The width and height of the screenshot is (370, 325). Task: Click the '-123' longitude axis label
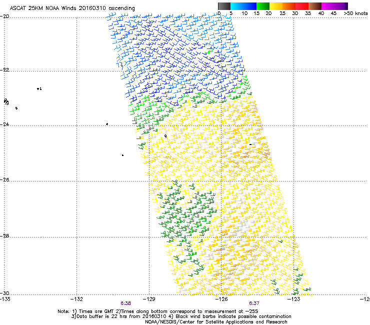pyautogui.click(x=294, y=299)
